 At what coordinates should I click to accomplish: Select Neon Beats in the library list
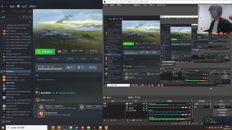tap(10, 66)
